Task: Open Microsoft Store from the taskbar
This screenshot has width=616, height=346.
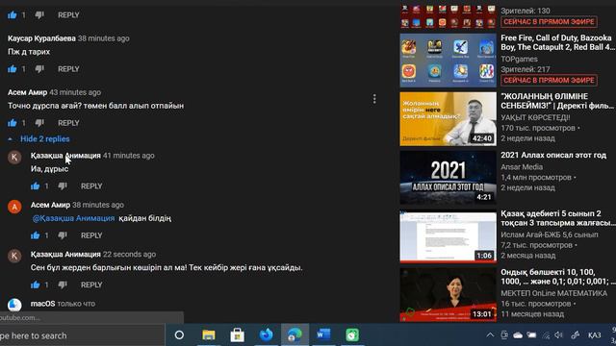Action: (x=238, y=335)
